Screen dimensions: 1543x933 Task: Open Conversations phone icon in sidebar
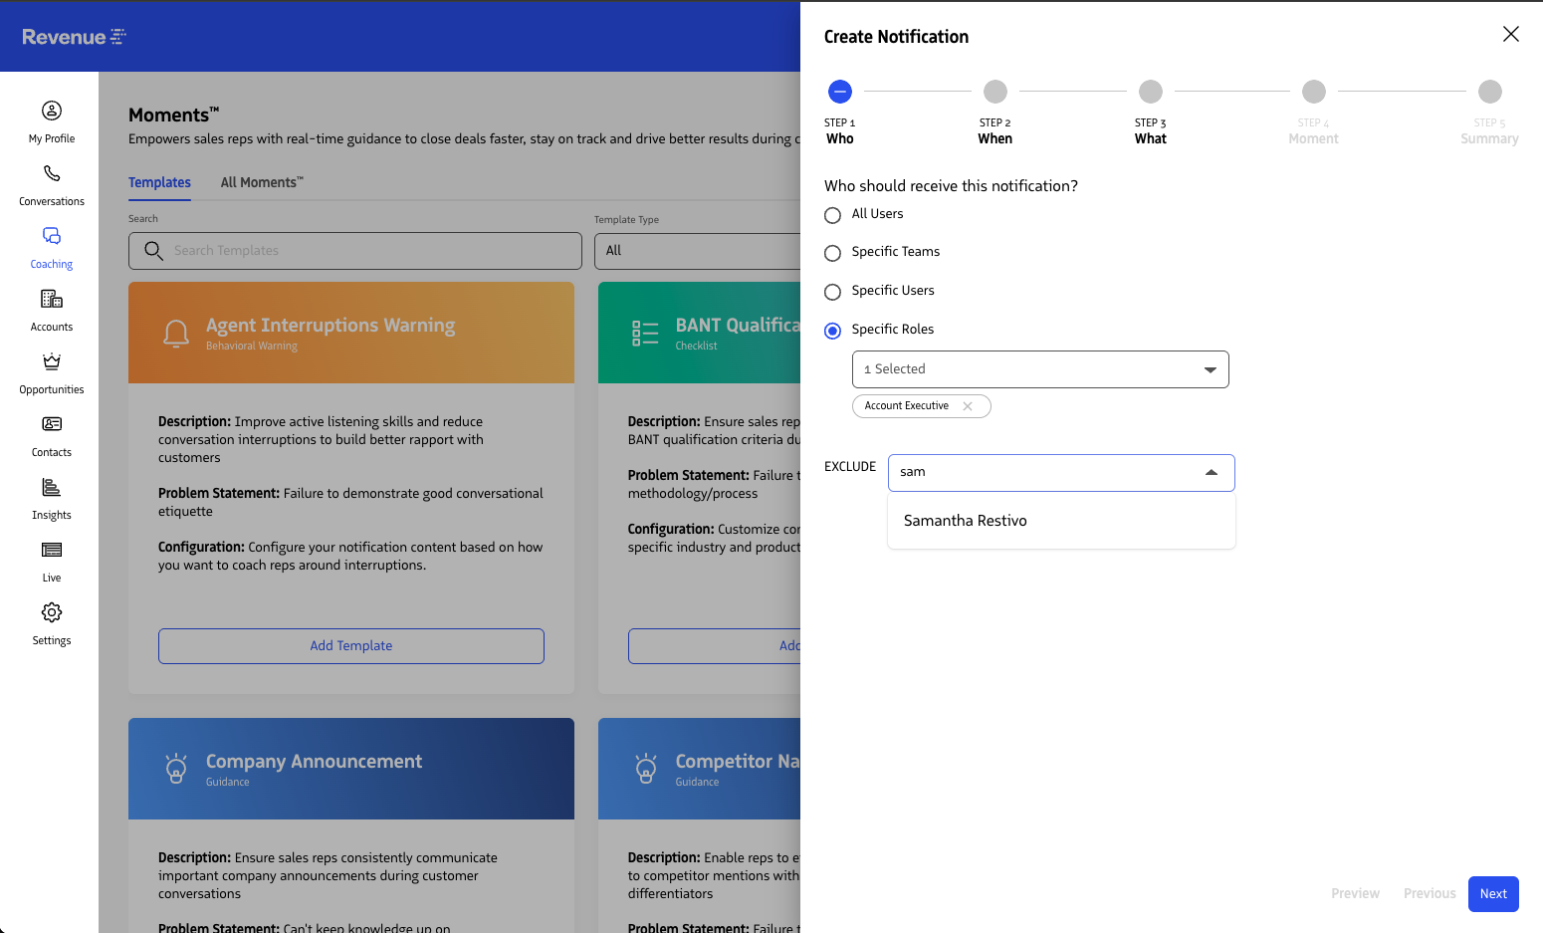(52, 173)
